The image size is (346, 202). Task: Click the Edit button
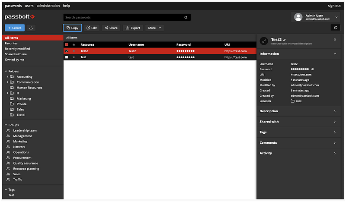click(92, 28)
